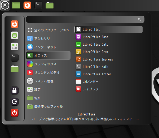Open the カレンダー application
The height and width of the screenshot is (138, 159).
tap(108, 81)
